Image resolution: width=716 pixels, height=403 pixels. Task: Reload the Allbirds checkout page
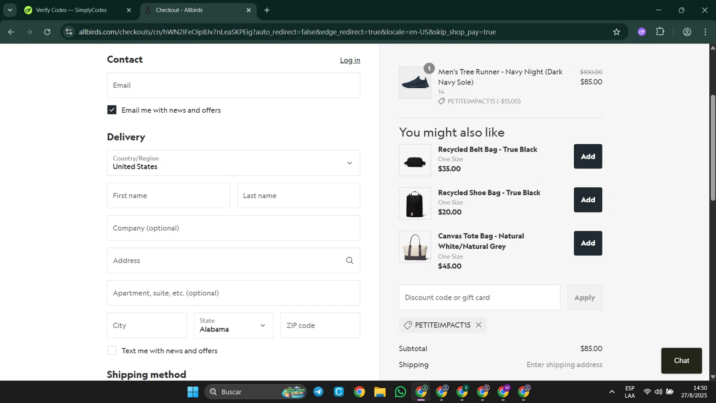click(47, 32)
